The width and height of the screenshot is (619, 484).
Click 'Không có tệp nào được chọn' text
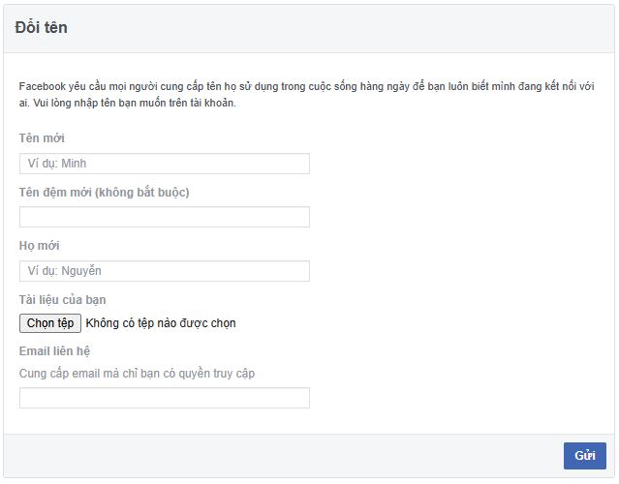click(x=161, y=323)
